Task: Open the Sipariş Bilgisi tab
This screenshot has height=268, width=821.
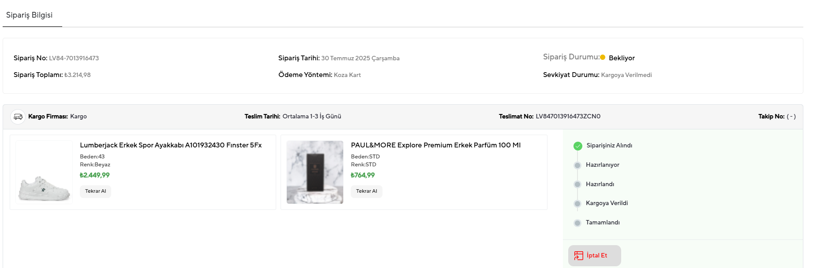Action: click(x=30, y=15)
